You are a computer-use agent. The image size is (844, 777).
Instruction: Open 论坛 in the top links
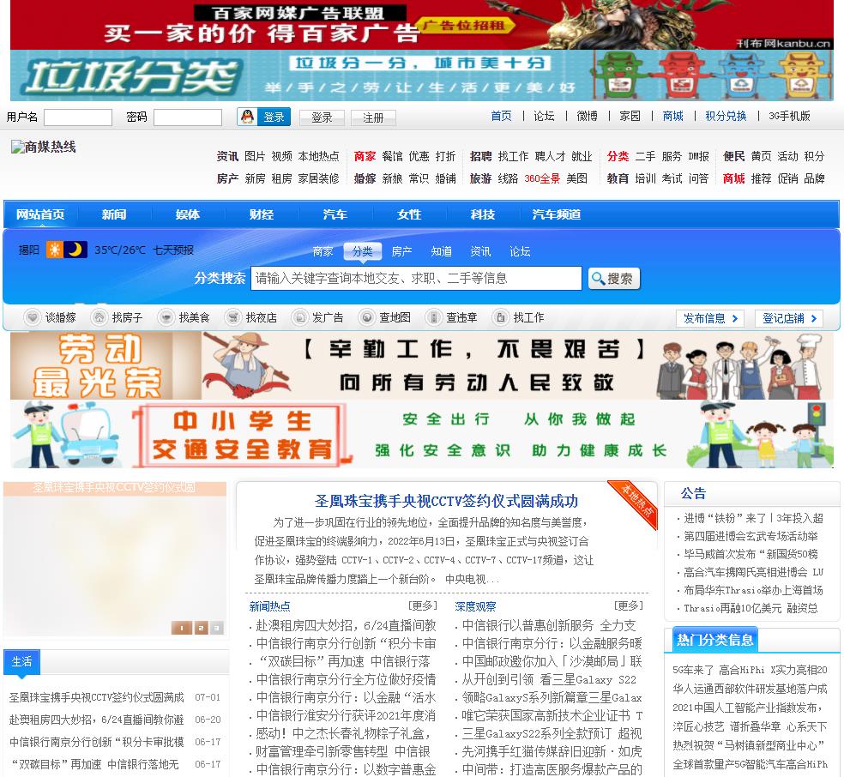coord(544,116)
